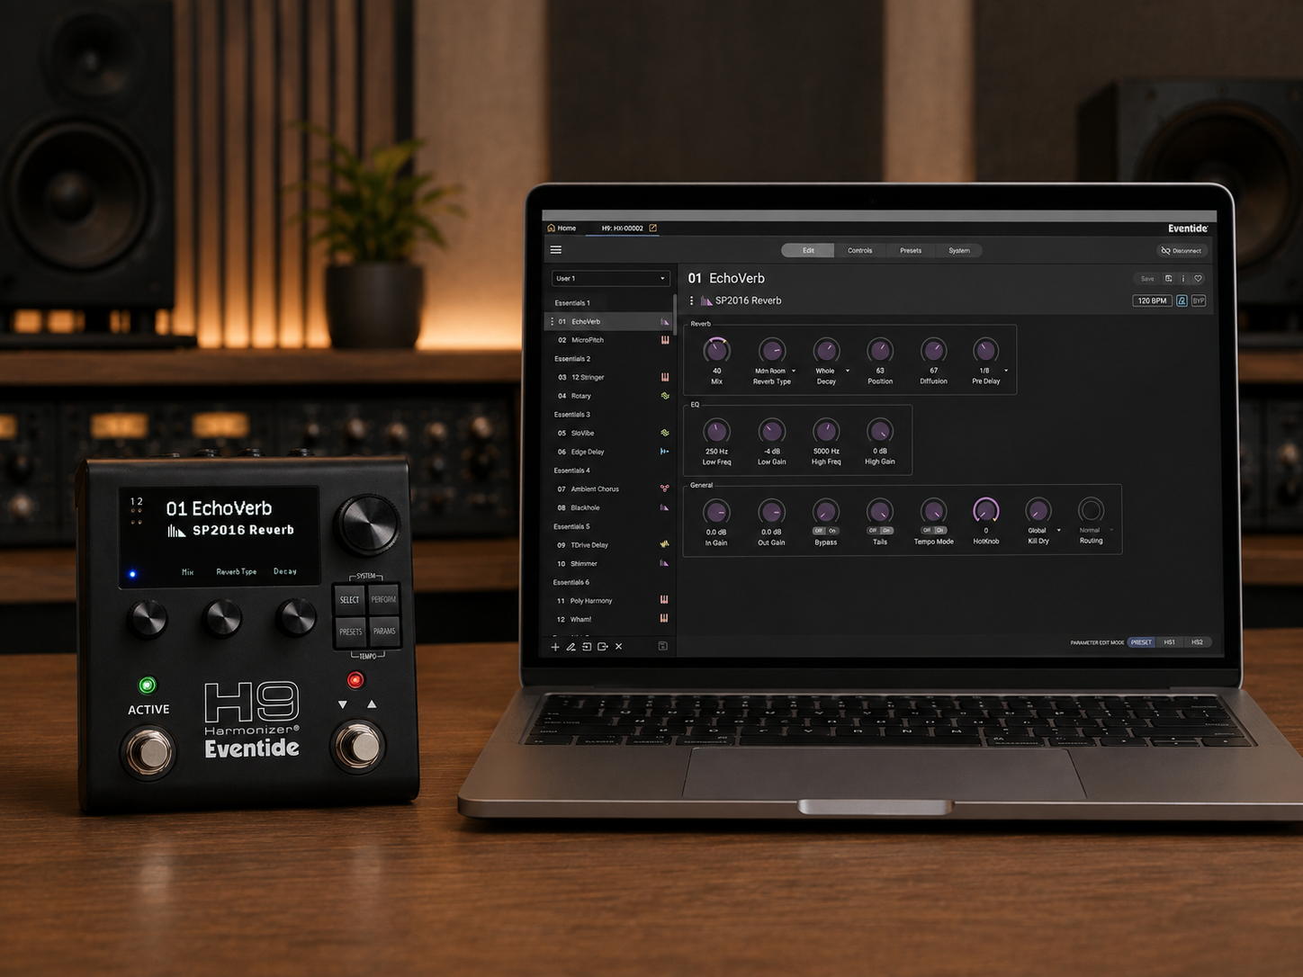Select PRESET parameter edit mode
This screenshot has height=977, width=1303.
point(1142,642)
